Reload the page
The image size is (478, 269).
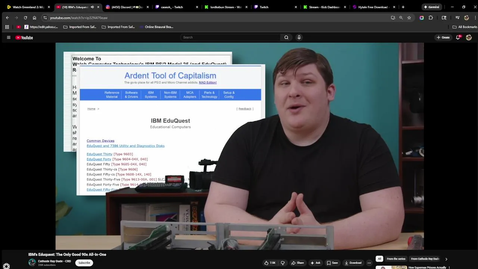(25, 18)
